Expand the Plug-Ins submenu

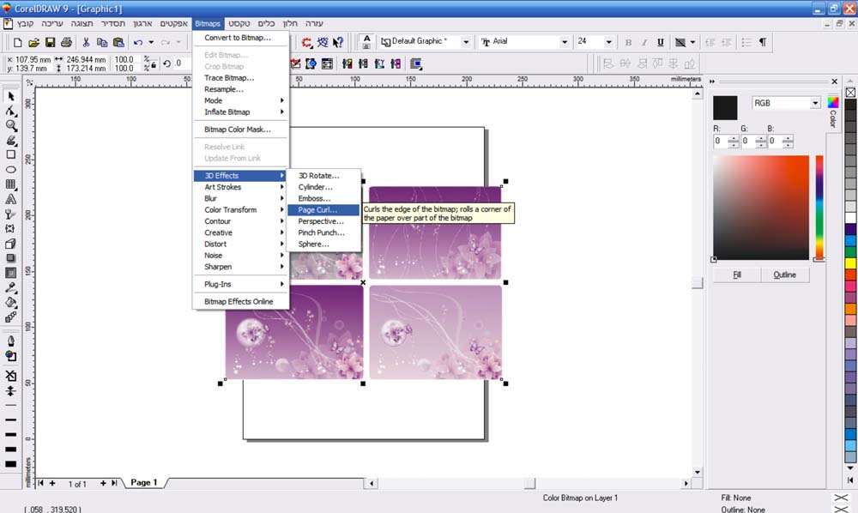[241, 285]
